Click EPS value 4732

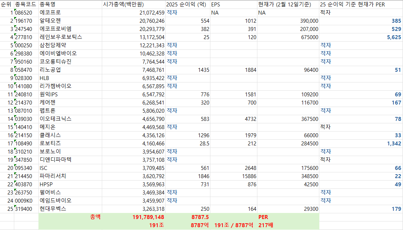click(234, 119)
